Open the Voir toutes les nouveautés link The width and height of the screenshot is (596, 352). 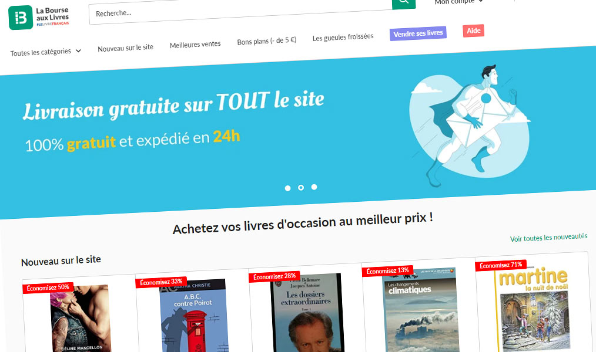(548, 238)
